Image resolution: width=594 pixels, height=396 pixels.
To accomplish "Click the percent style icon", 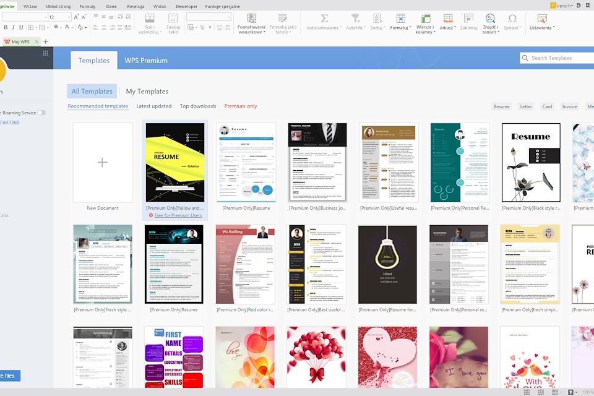I will tap(202, 27).
